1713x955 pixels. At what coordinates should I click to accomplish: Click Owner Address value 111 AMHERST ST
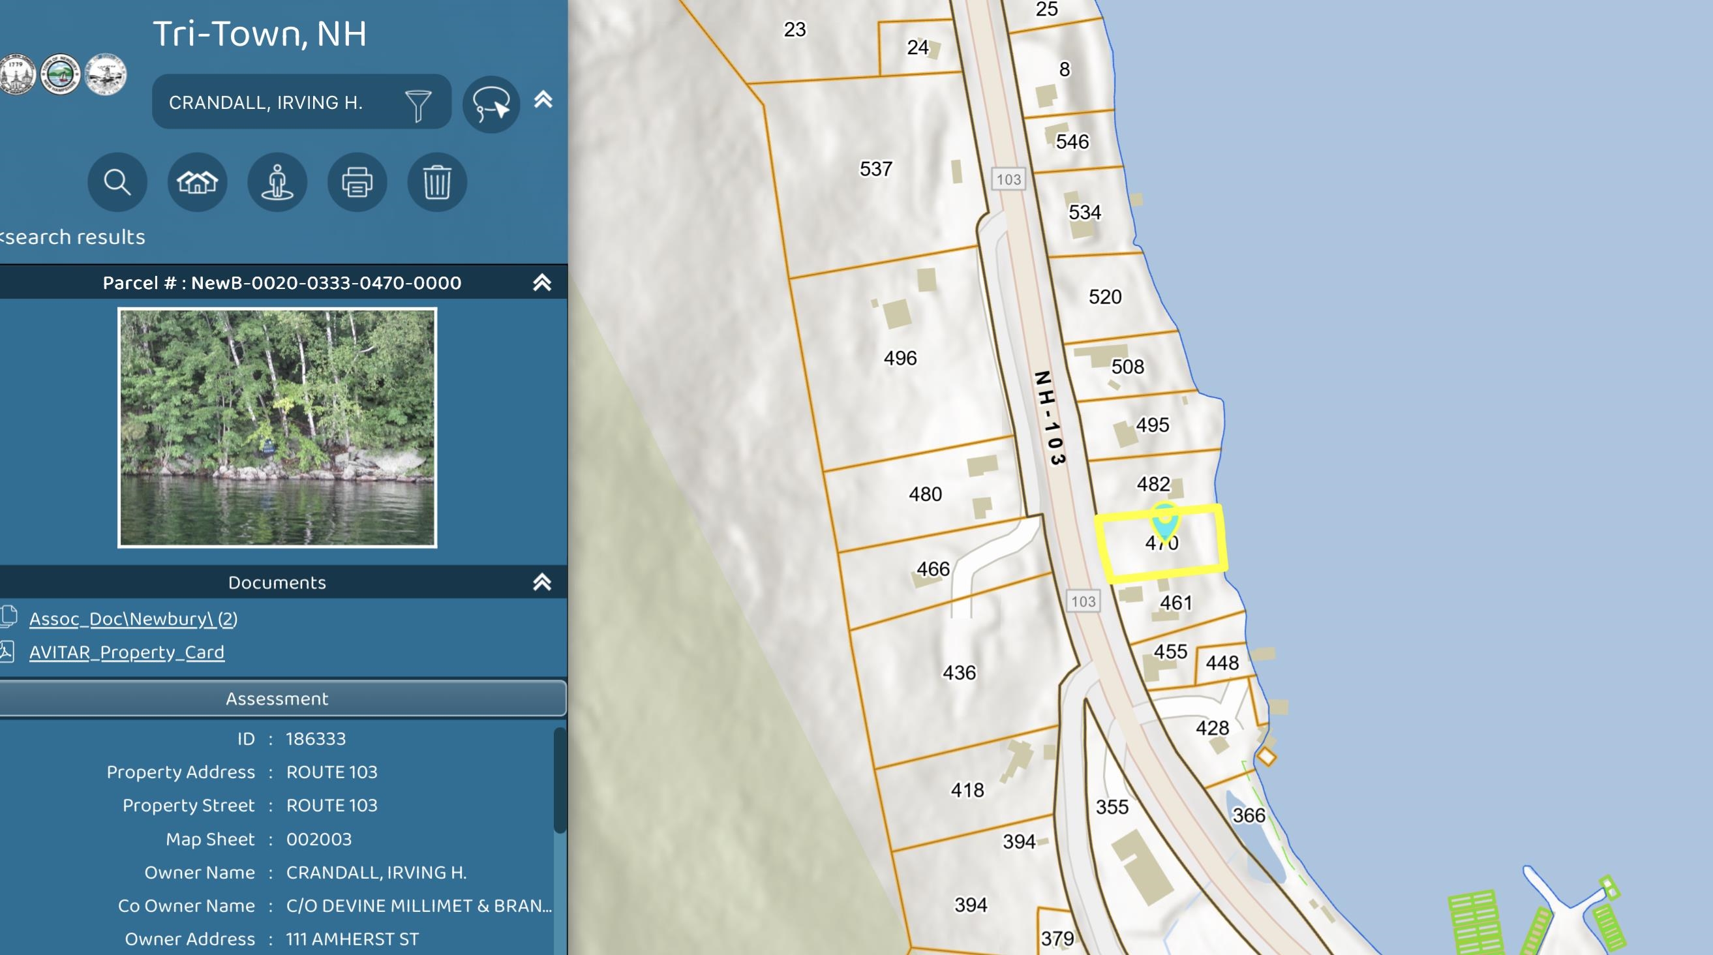point(352,939)
